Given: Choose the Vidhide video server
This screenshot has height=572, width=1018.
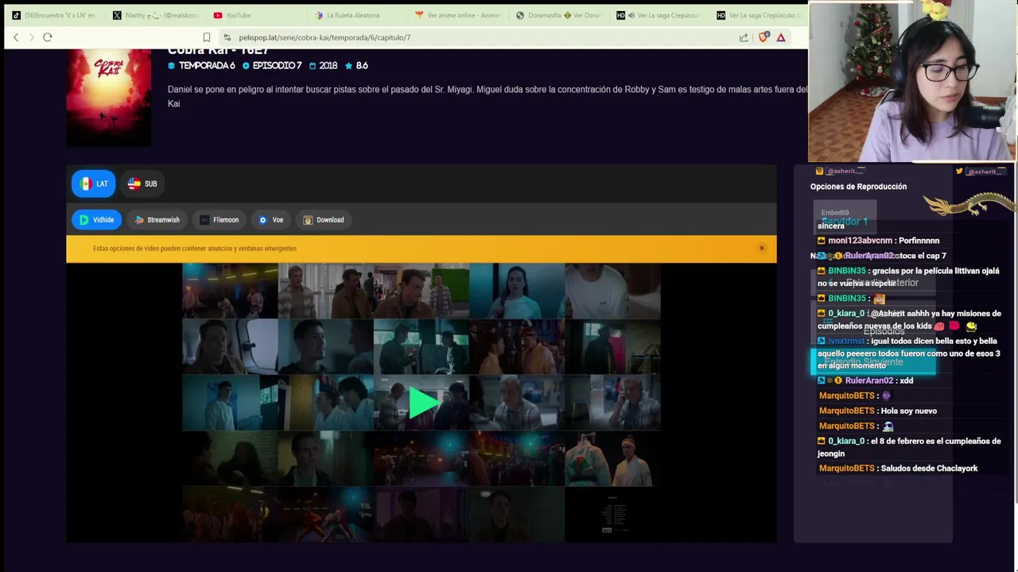Looking at the screenshot, I should (x=96, y=220).
